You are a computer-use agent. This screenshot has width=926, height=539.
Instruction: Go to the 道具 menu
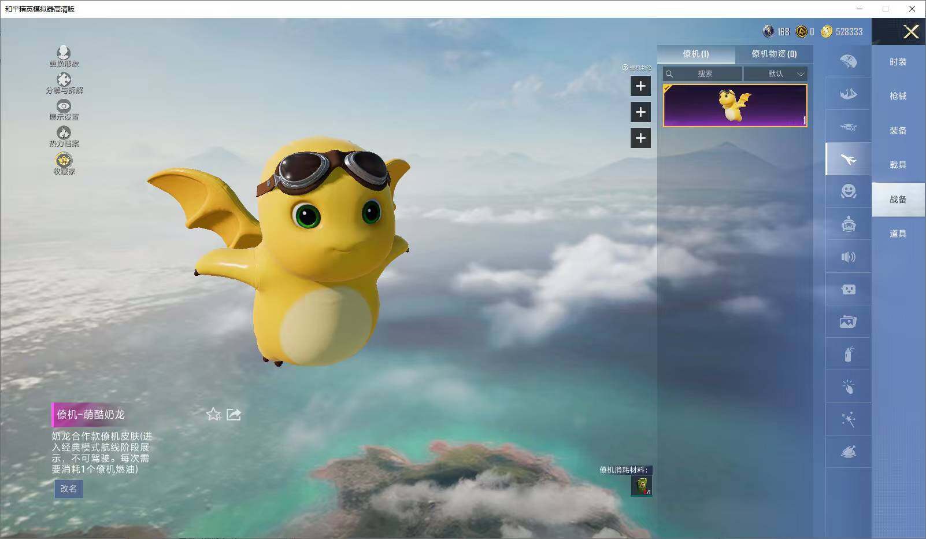[898, 234]
